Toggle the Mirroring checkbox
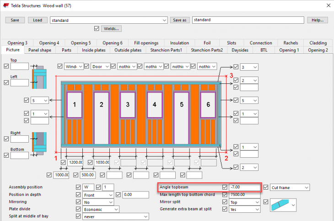Image resolution: width=334 pixels, height=221 pixels. coord(79,202)
